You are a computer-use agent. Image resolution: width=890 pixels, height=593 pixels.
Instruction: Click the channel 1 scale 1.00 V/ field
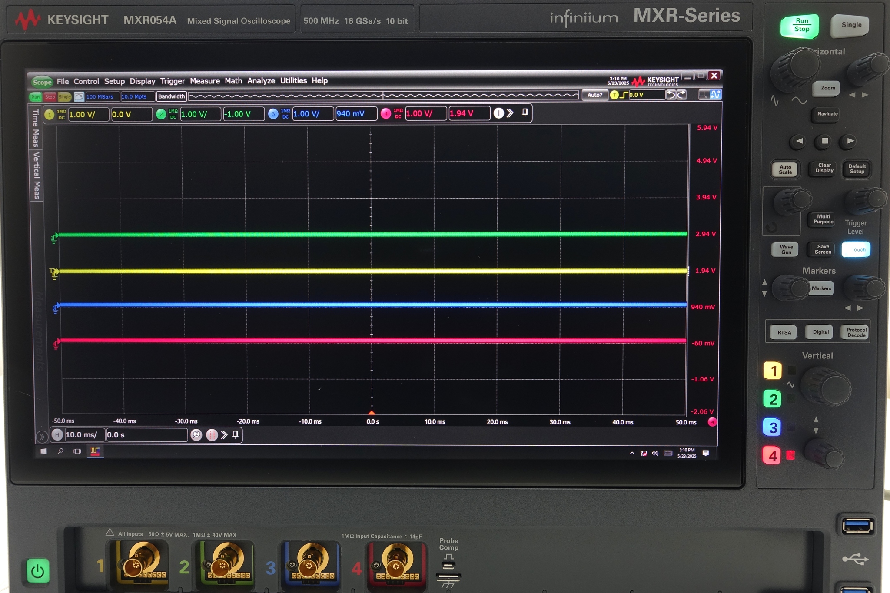[88, 115]
